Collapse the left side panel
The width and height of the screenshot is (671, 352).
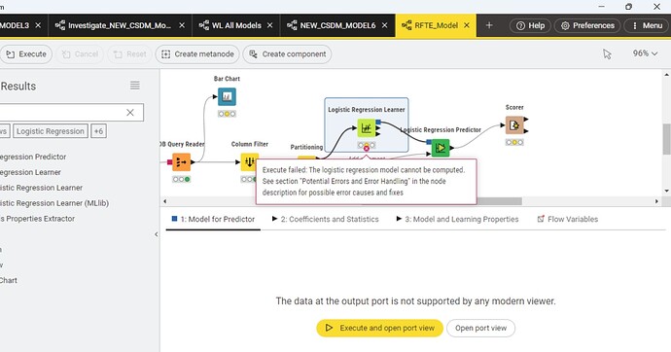[x=157, y=234]
